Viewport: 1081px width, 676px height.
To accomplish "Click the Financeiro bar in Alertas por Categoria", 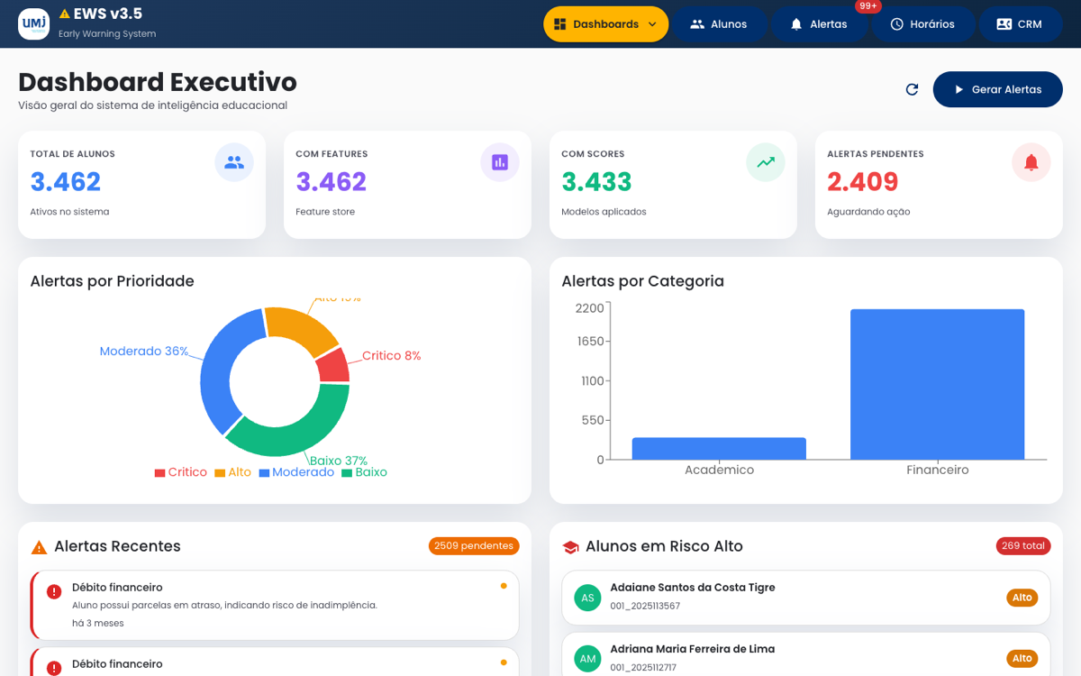I will (937, 383).
